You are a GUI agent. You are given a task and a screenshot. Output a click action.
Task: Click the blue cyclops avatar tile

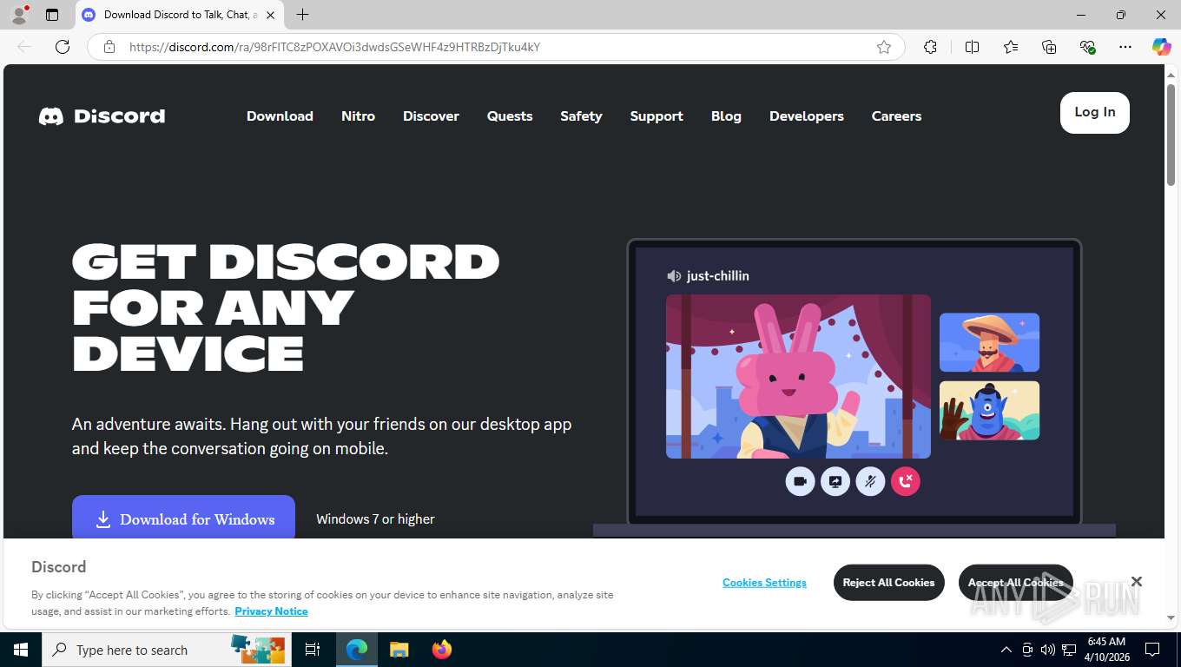[989, 411]
